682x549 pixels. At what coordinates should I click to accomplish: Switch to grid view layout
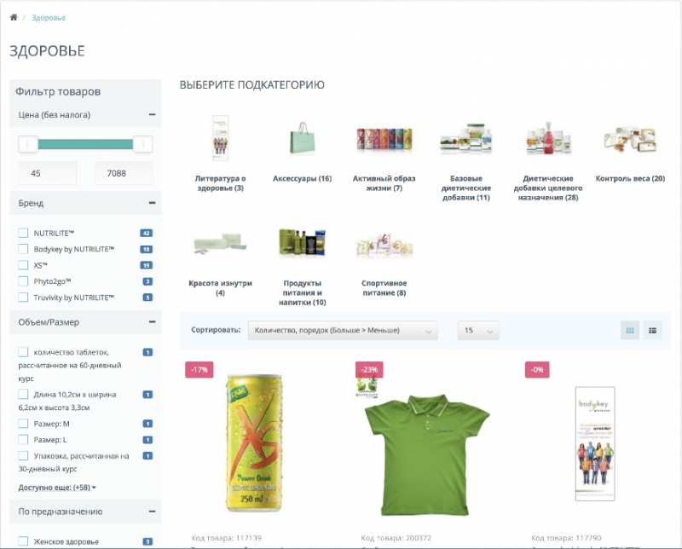[x=630, y=330]
